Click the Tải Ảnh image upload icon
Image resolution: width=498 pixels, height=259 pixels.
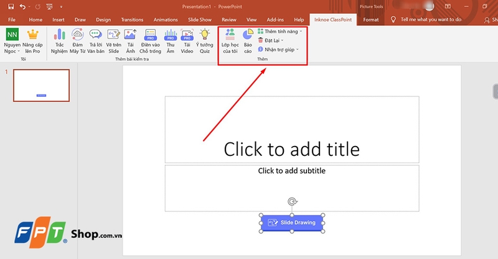click(130, 36)
